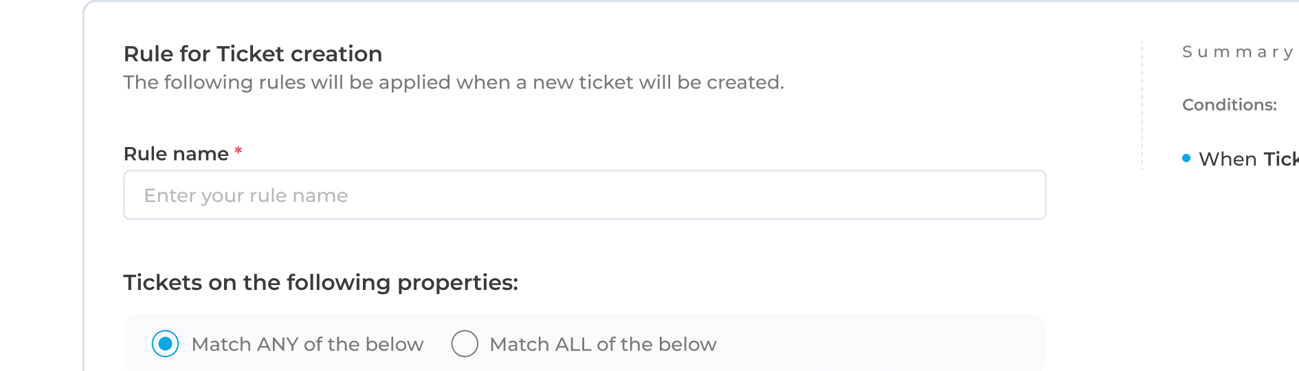Click the 'Rule for Ticket creation' heading
The width and height of the screenshot is (1299, 371).
point(253,54)
